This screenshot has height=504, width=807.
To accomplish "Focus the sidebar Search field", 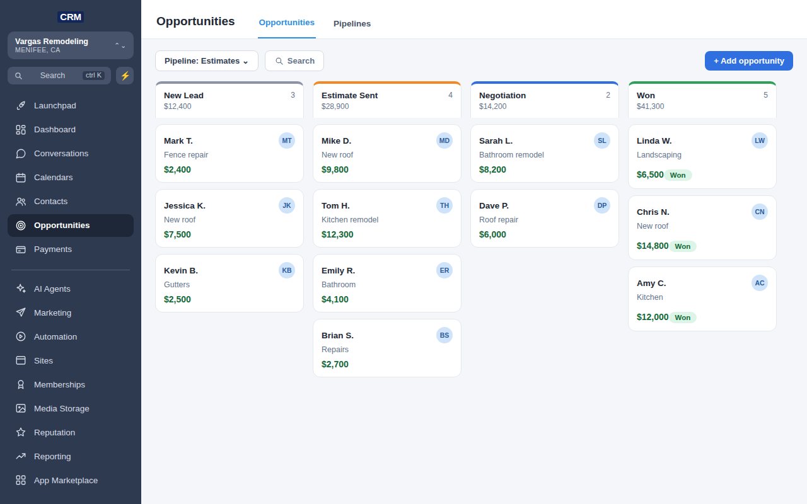I will click(59, 76).
